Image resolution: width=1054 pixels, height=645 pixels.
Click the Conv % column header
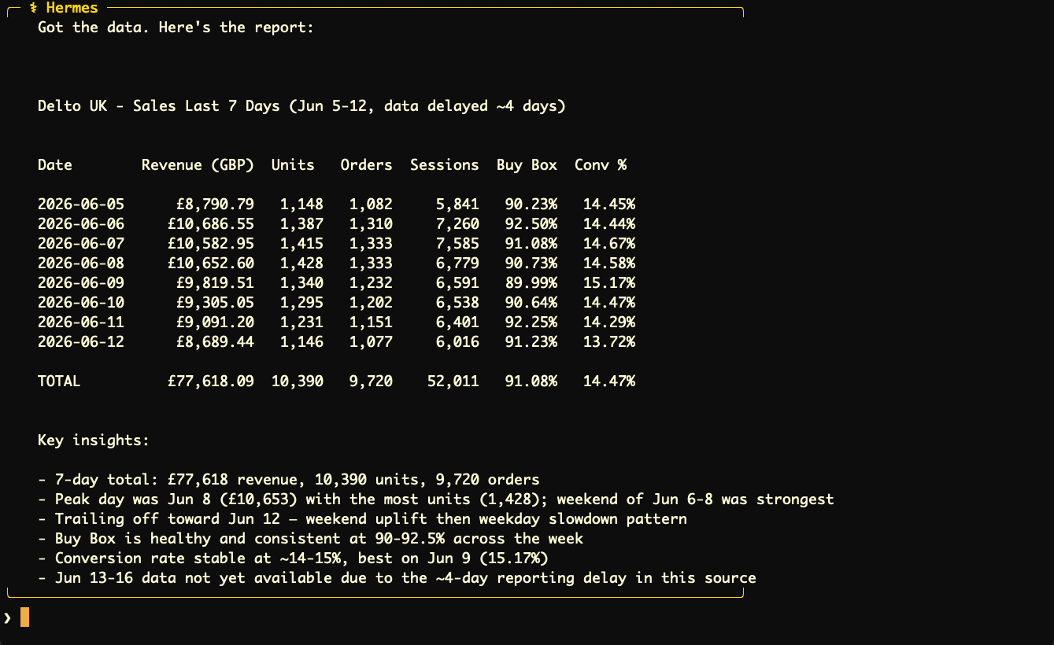click(x=601, y=165)
